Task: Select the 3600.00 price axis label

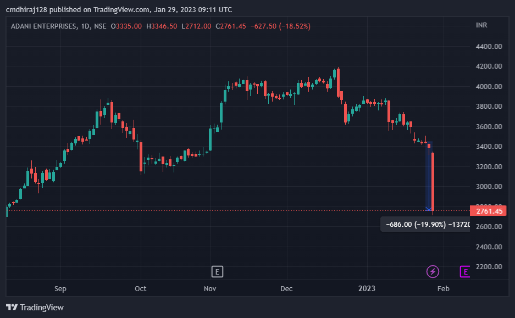Action: click(489, 127)
